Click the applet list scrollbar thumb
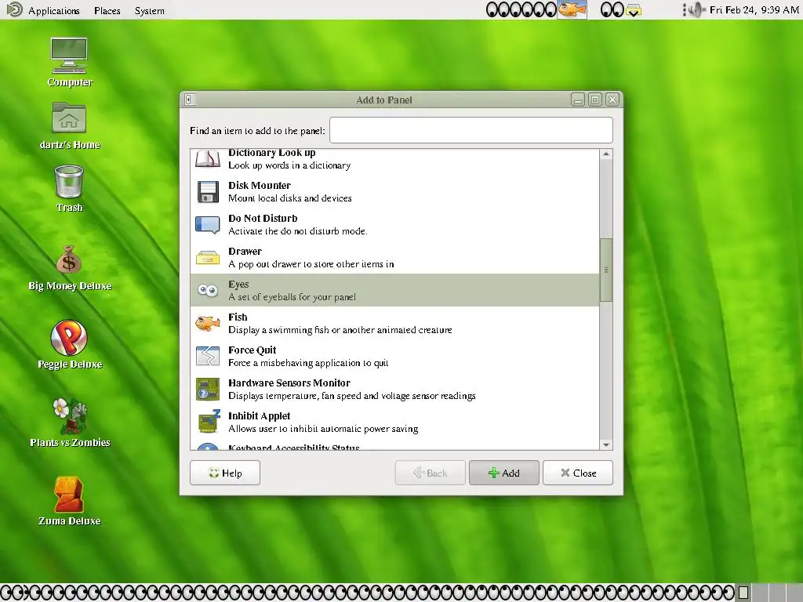Screen dimensions: 803x602 click(x=606, y=270)
